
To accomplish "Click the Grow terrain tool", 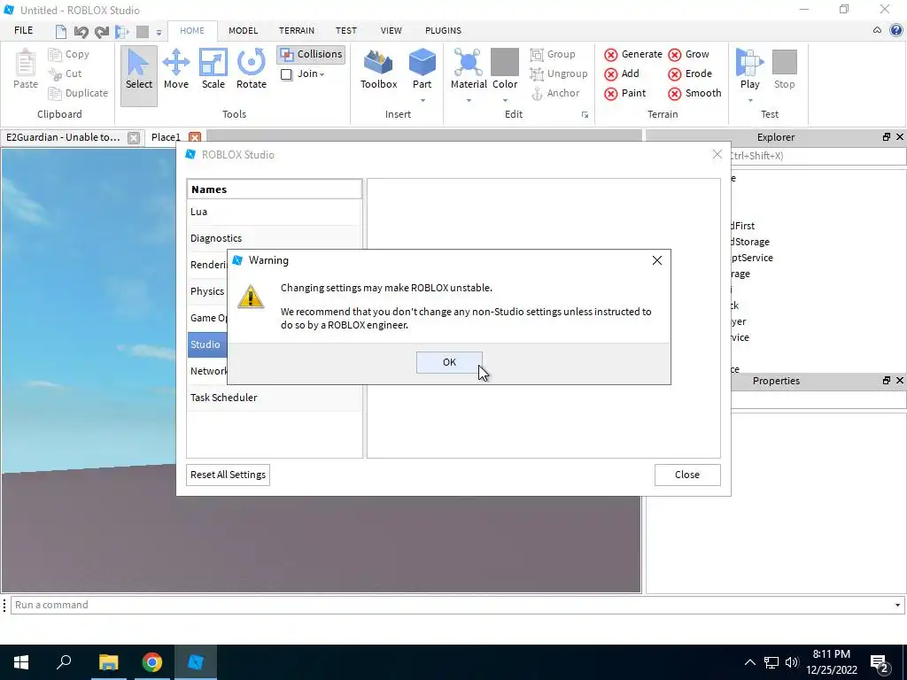I will click(x=688, y=54).
